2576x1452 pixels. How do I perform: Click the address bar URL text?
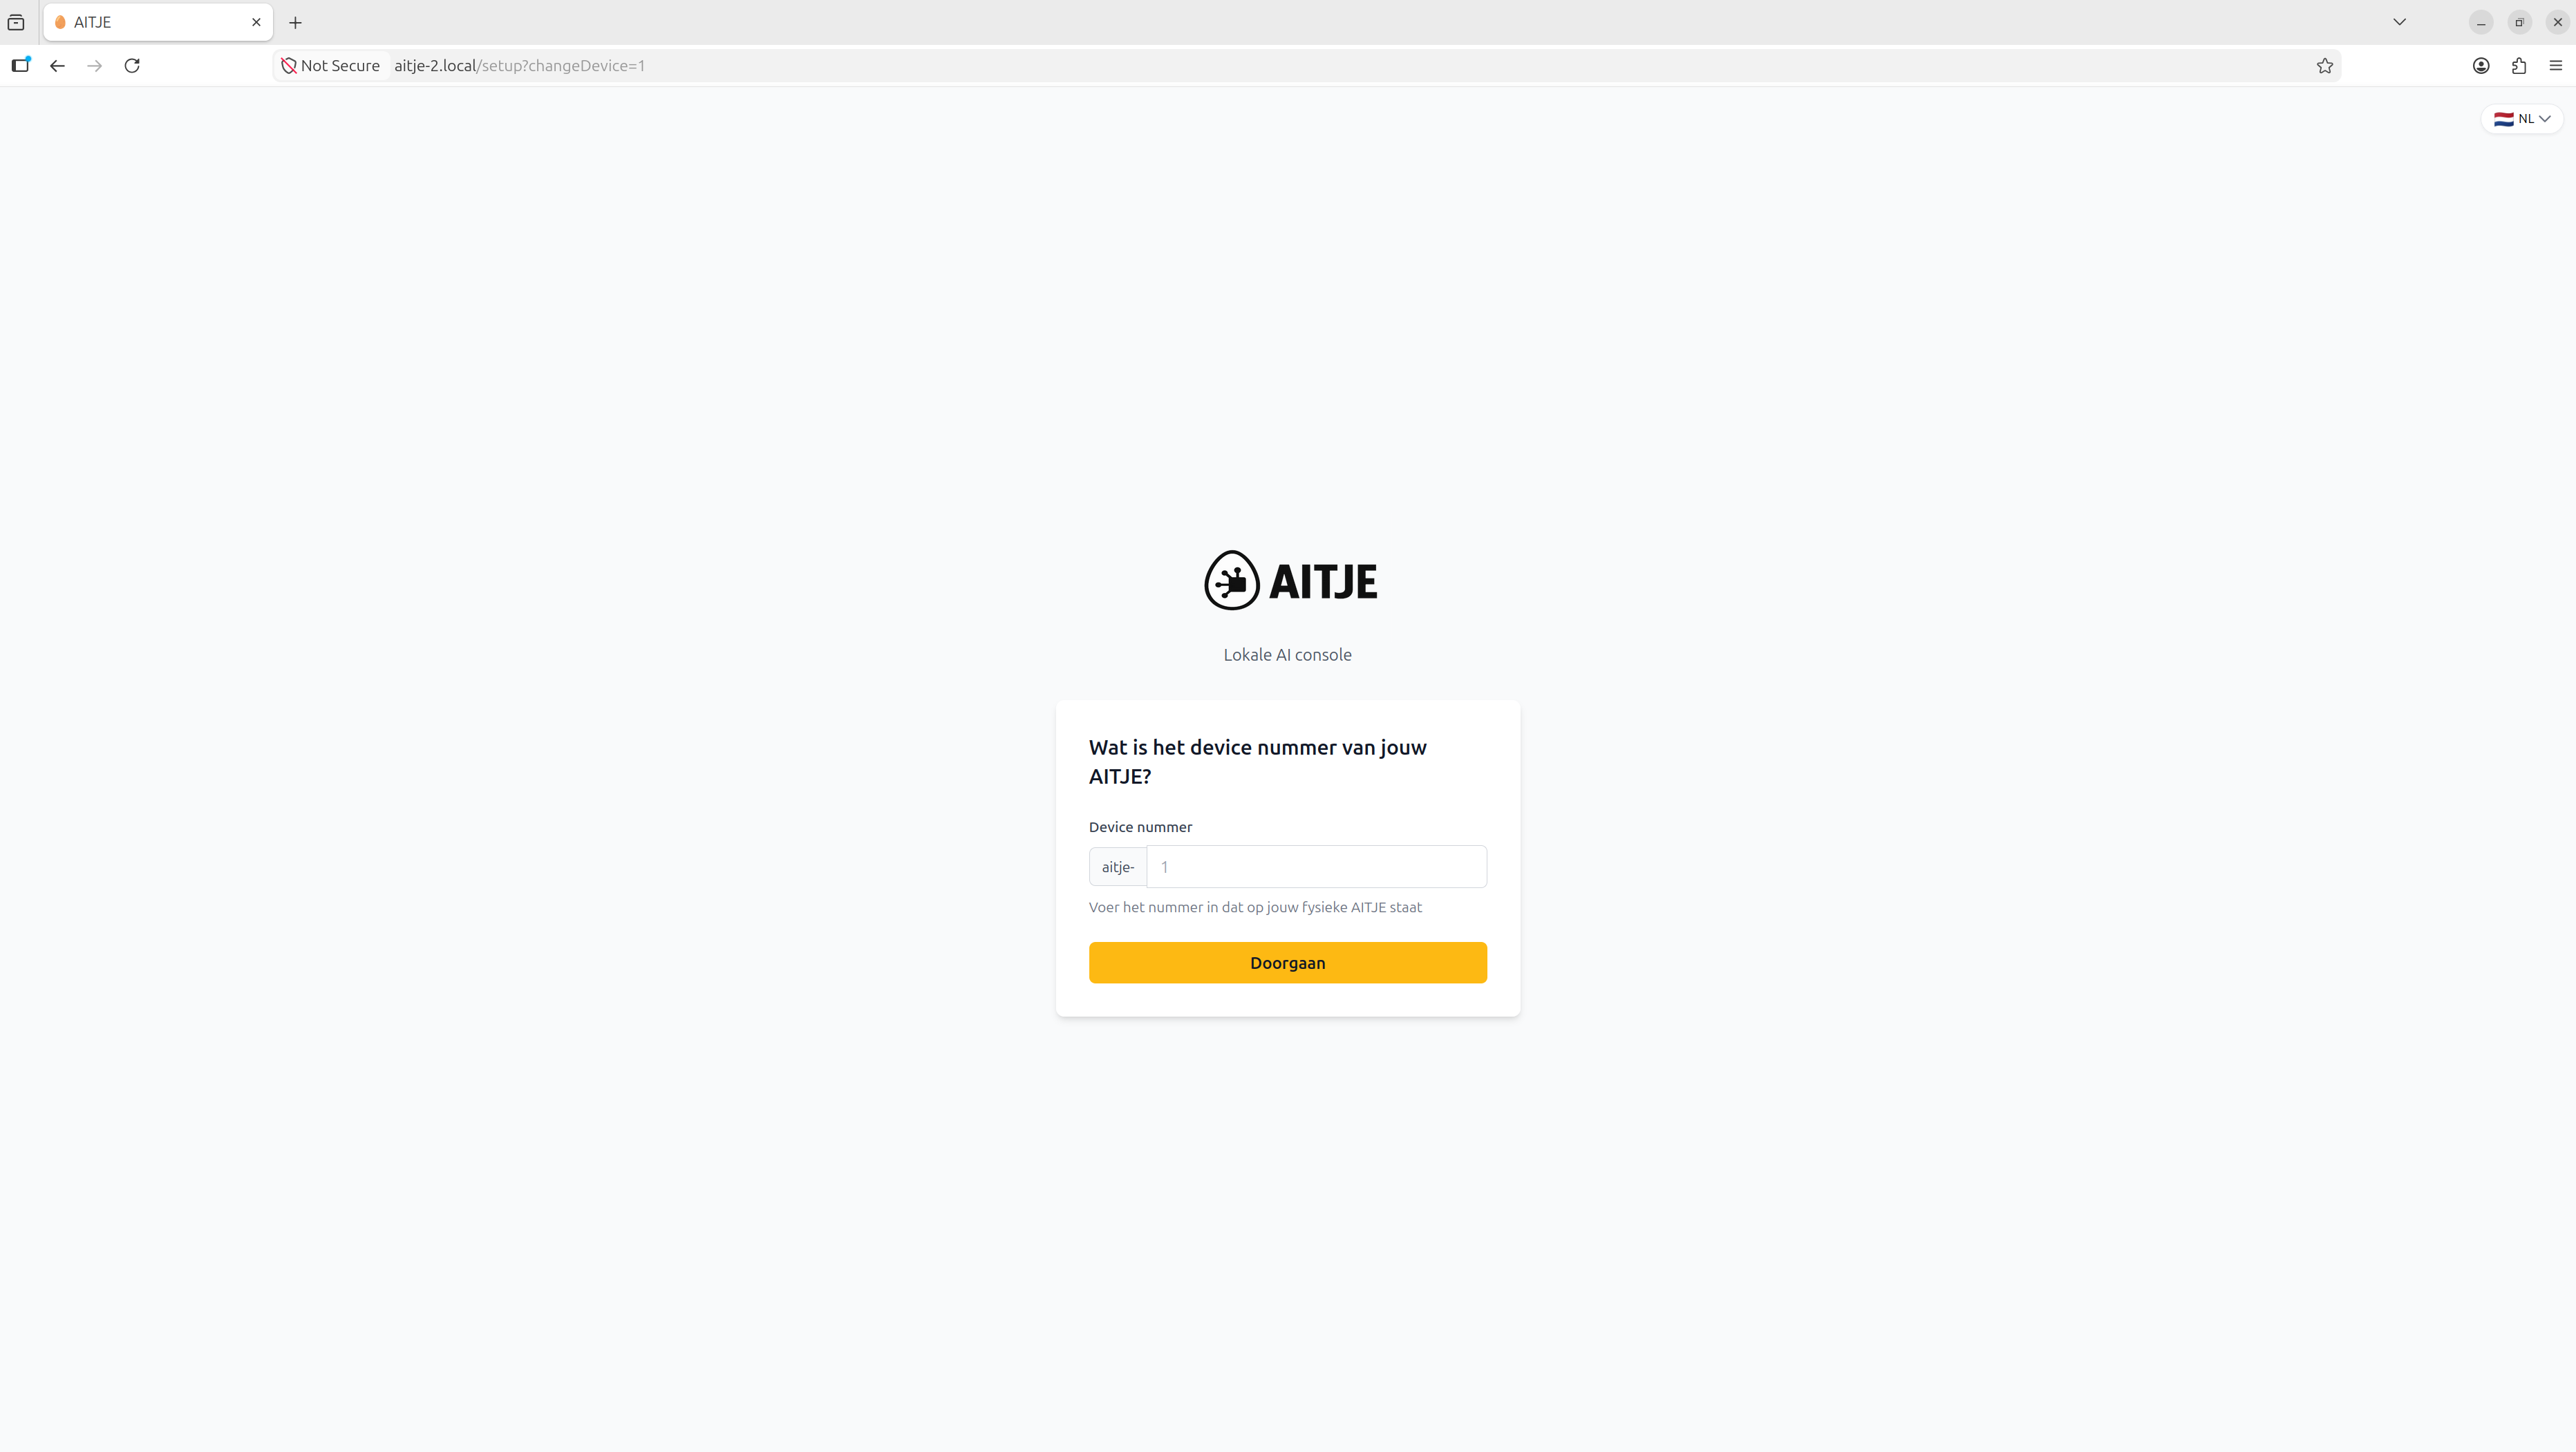[x=519, y=66]
